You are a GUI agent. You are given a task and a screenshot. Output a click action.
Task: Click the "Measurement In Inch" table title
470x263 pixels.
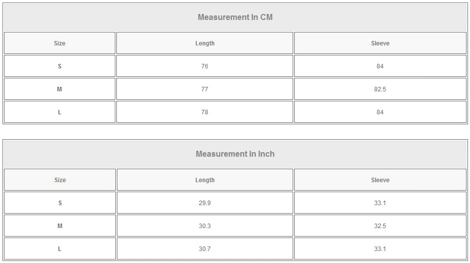click(x=235, y=154)
